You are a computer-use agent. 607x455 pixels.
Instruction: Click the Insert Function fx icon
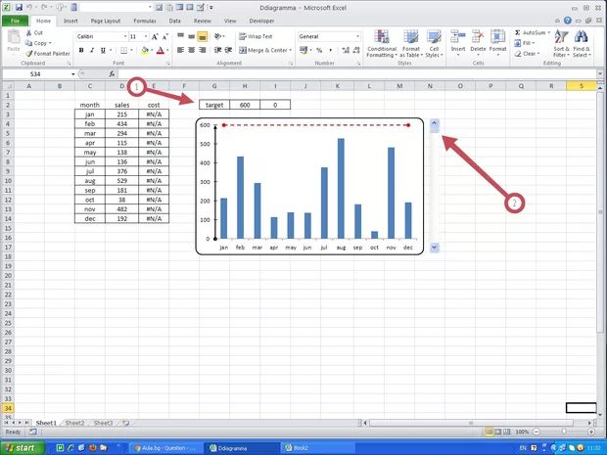coord(112,74)
